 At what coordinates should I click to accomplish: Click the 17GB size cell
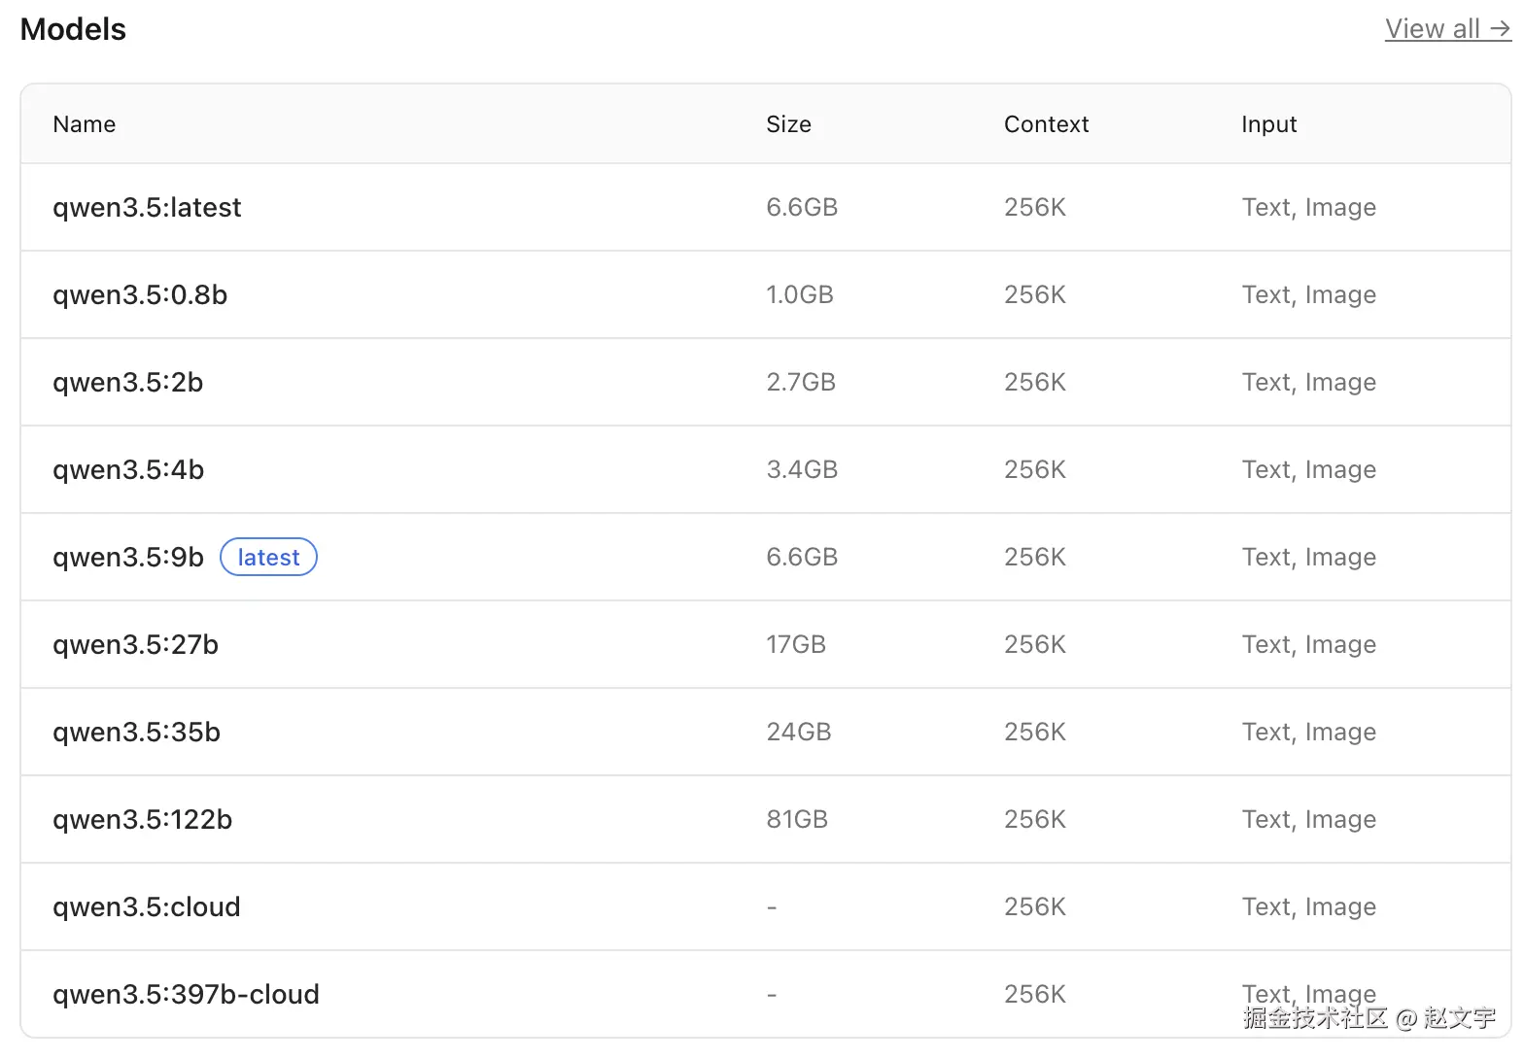796,645
